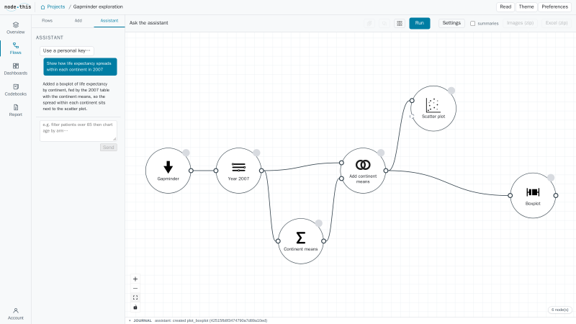
Task: Select the Scatter plot node
Action: coord(433,109)
